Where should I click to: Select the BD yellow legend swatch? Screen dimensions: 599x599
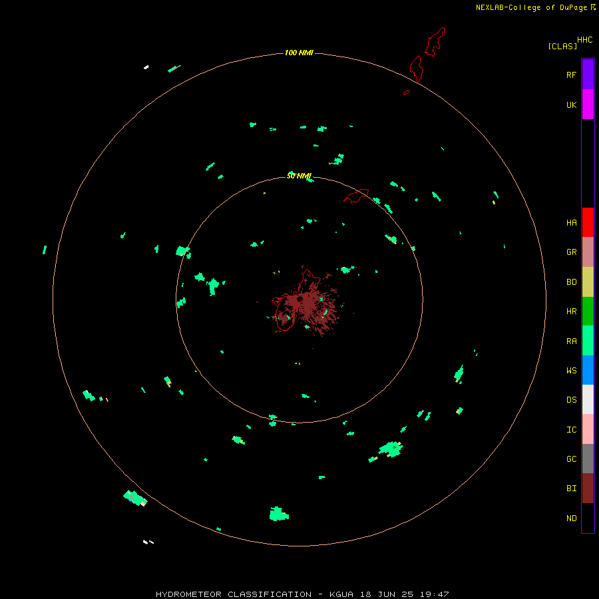click(x=588, y=282)
